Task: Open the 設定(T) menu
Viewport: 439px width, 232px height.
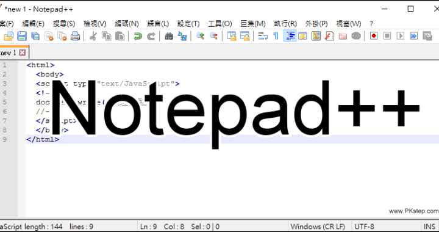Action: (188, 24)
